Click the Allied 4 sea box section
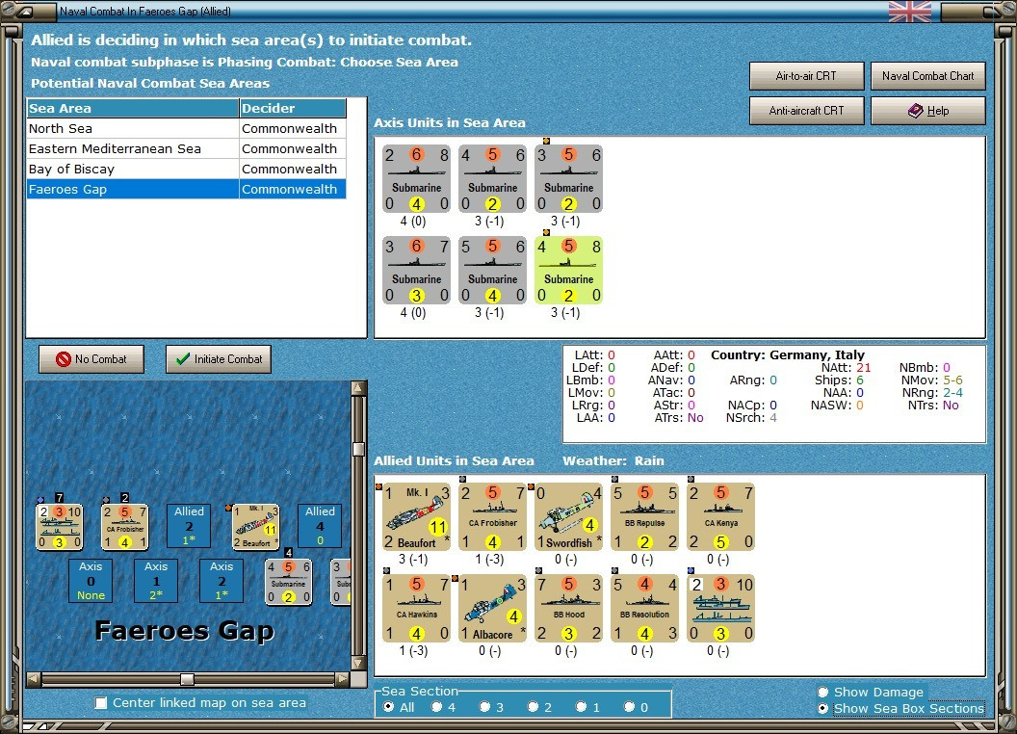The height and width of the screenshot is (734, 1017). [320, 526]
